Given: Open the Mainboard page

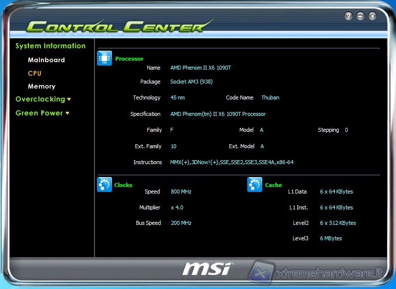Looking at the screenshot, I should [x=46, y=60].
